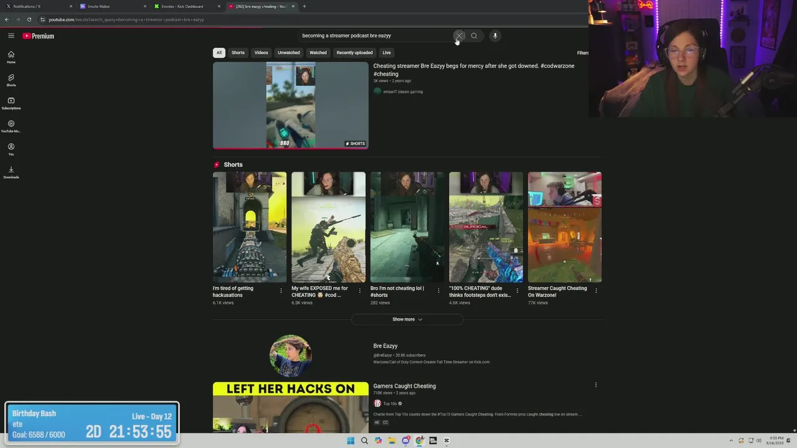Open the Bre Eazyy channel name
The width and height of the screenshot is (797, 448).
point(385,346)
